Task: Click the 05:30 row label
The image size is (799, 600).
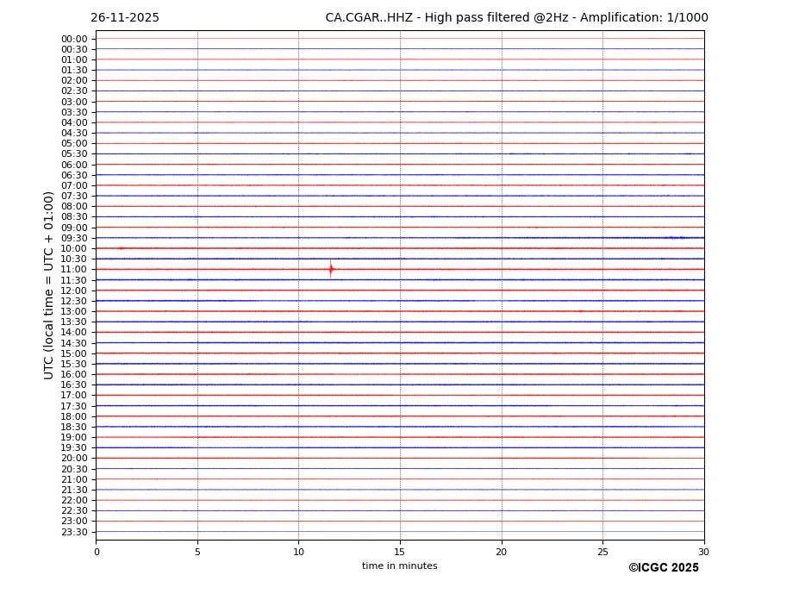Action: point(74,154)
